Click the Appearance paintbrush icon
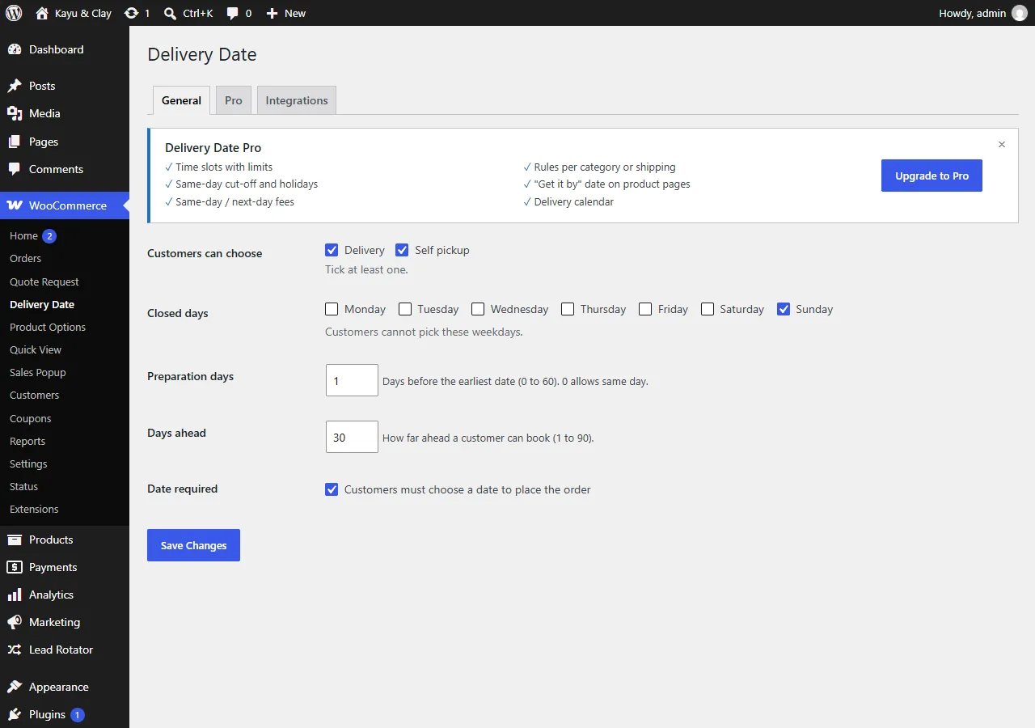1035x728 pixels. click(x=15, y=687)
